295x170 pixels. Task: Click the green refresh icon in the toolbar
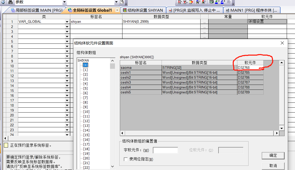(x=211, y=2)
